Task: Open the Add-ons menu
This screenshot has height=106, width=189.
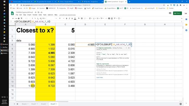Action: (x=50, y=15)
